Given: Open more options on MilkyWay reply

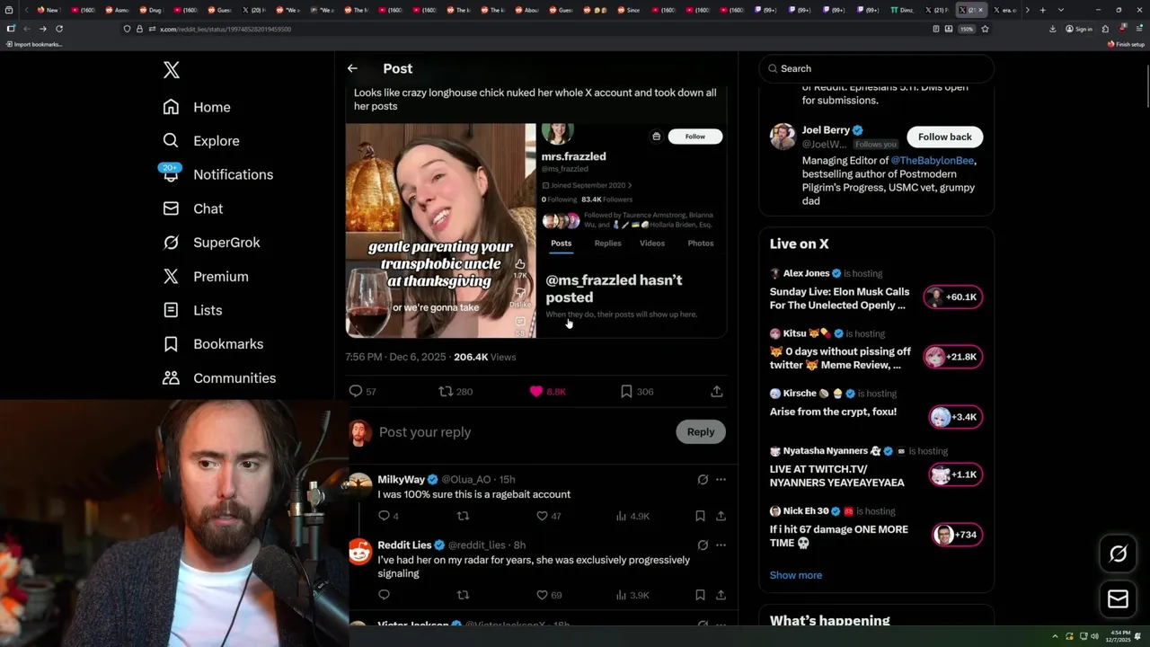Looking at the screenshot, I should click(x=721, y=480).
